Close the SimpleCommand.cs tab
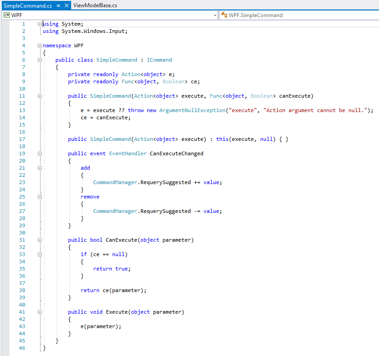The width and height of the screenshot is (379, 356). 67,5
